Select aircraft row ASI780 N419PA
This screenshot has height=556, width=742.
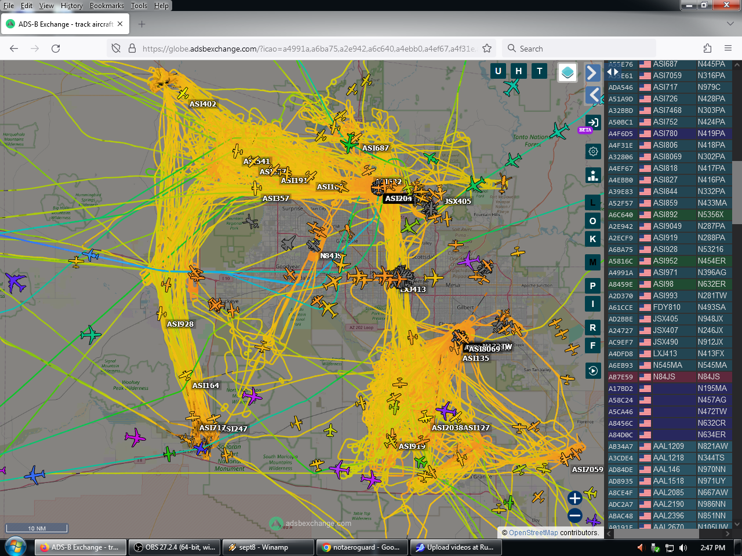pos(669,134)
